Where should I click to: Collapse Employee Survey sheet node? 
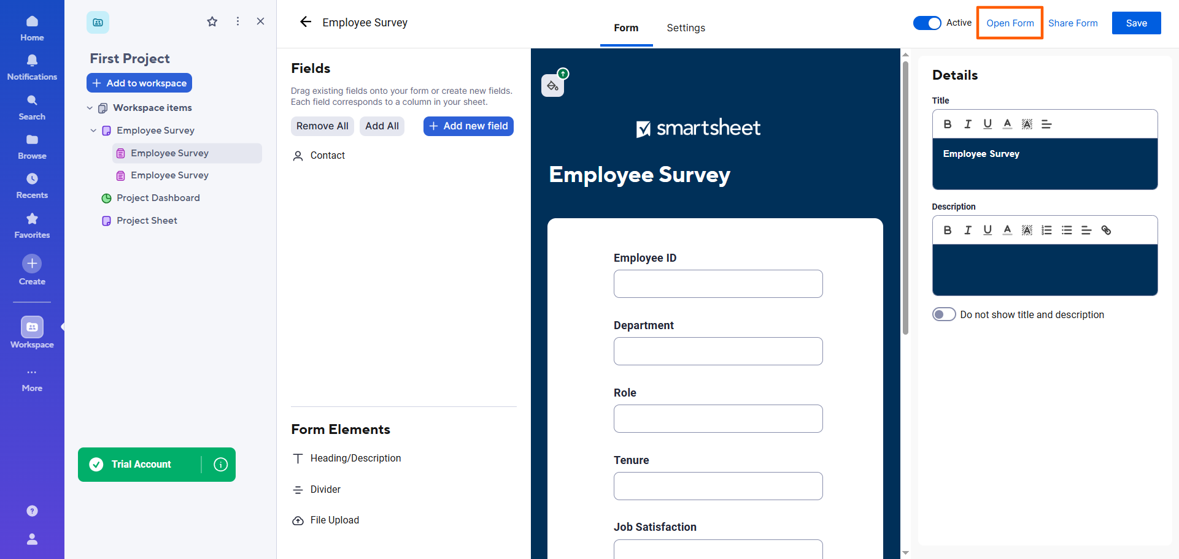pos(93,131)
